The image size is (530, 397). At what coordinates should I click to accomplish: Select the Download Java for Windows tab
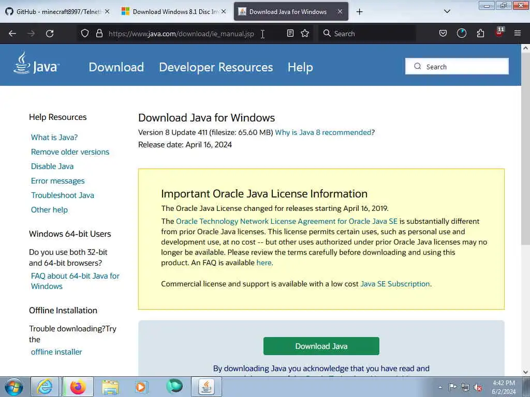pos(291,11)
